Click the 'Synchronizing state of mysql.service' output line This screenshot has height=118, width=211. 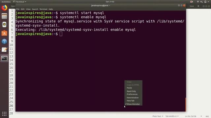pos(100,21)
